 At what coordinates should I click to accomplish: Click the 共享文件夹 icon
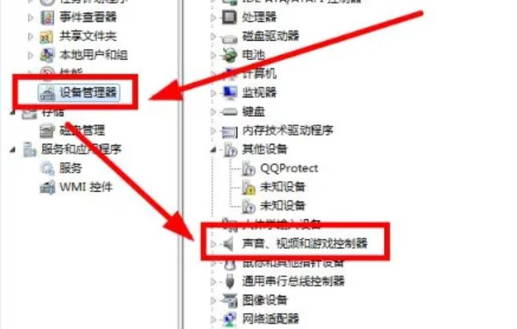tap(47, 37)
